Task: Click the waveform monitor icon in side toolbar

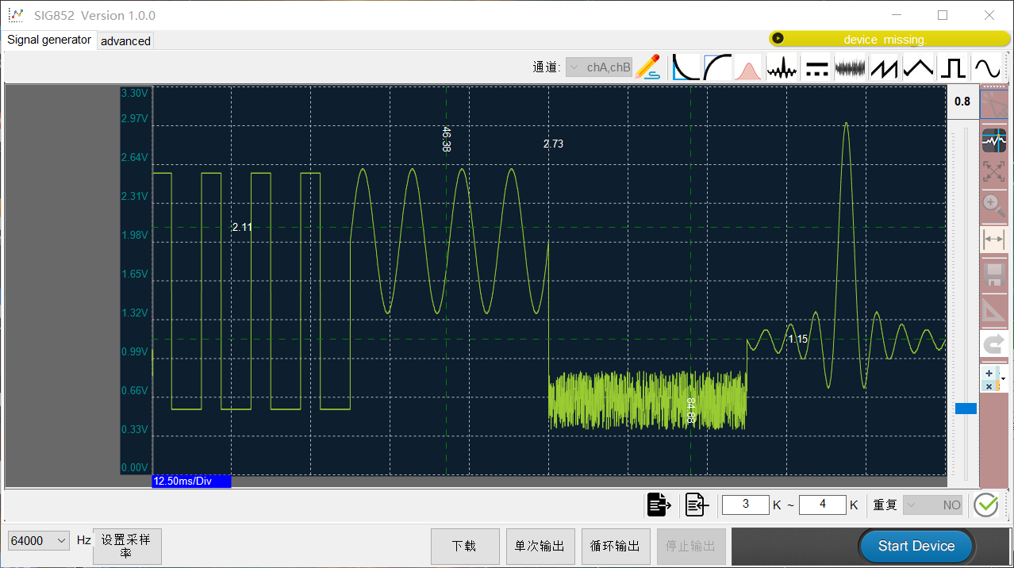Action: click(994, 140)
